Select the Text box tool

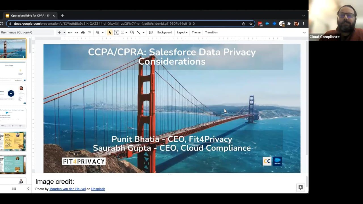[x=116, y=32]
